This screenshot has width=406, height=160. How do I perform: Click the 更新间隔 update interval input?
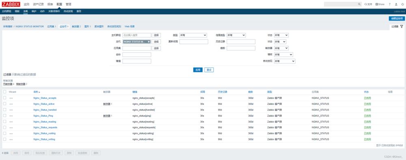[194, 42]
